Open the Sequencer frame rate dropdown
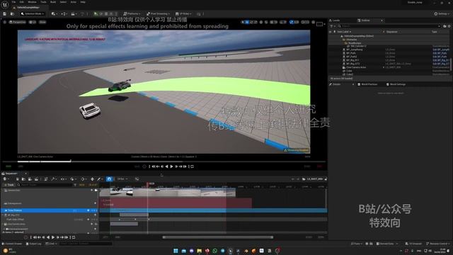This screenshot has height=255, width=453. (x=122, y=179)
